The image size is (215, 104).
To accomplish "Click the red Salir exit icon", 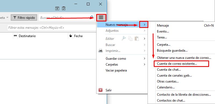I will tap(101, 90).
